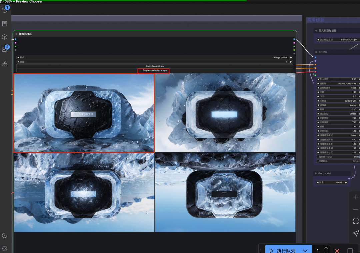Click right arrow of 模式 Always pause
Viewport: 360px width, 253px height.
(291, 58)
